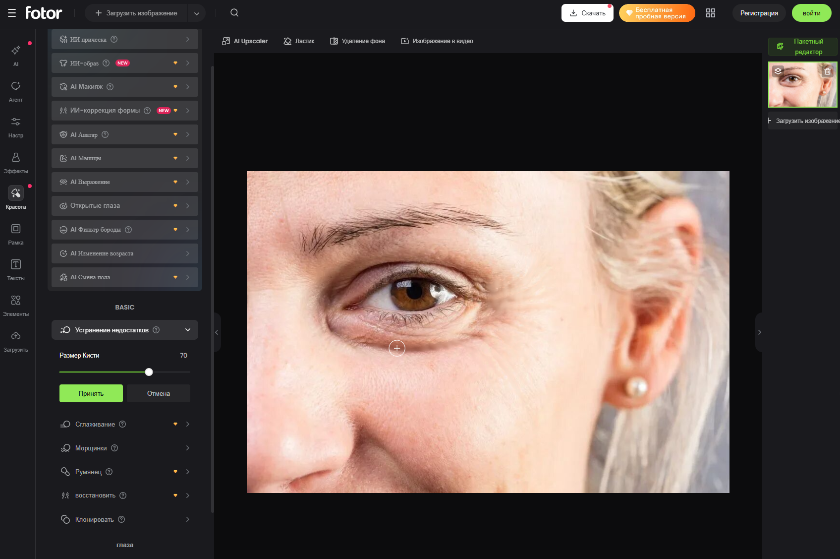840x559 pixels.
Task: Collapse the left tools panel
Action: click(x=217, y=332)
